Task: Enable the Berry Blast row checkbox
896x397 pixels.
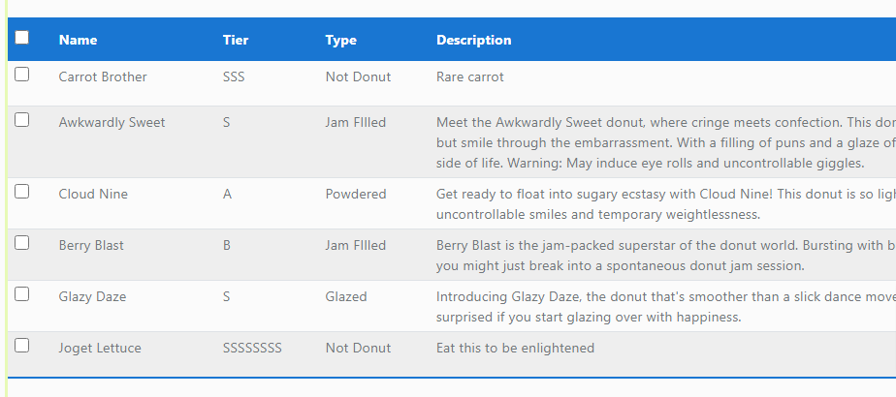Action: [22, 242]
